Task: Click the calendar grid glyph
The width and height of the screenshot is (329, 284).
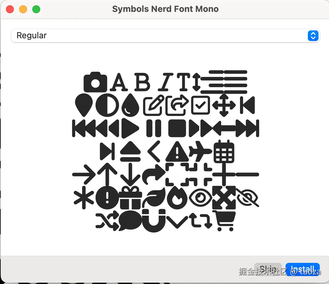Action: point(224,152)
